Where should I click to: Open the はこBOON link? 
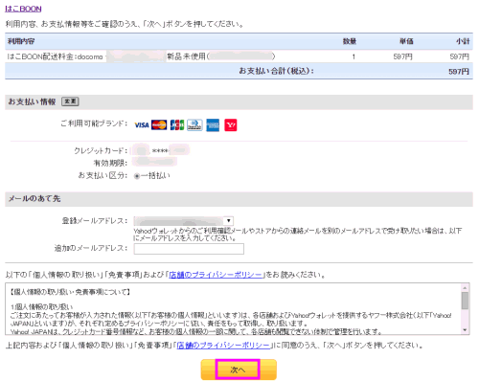23,9
